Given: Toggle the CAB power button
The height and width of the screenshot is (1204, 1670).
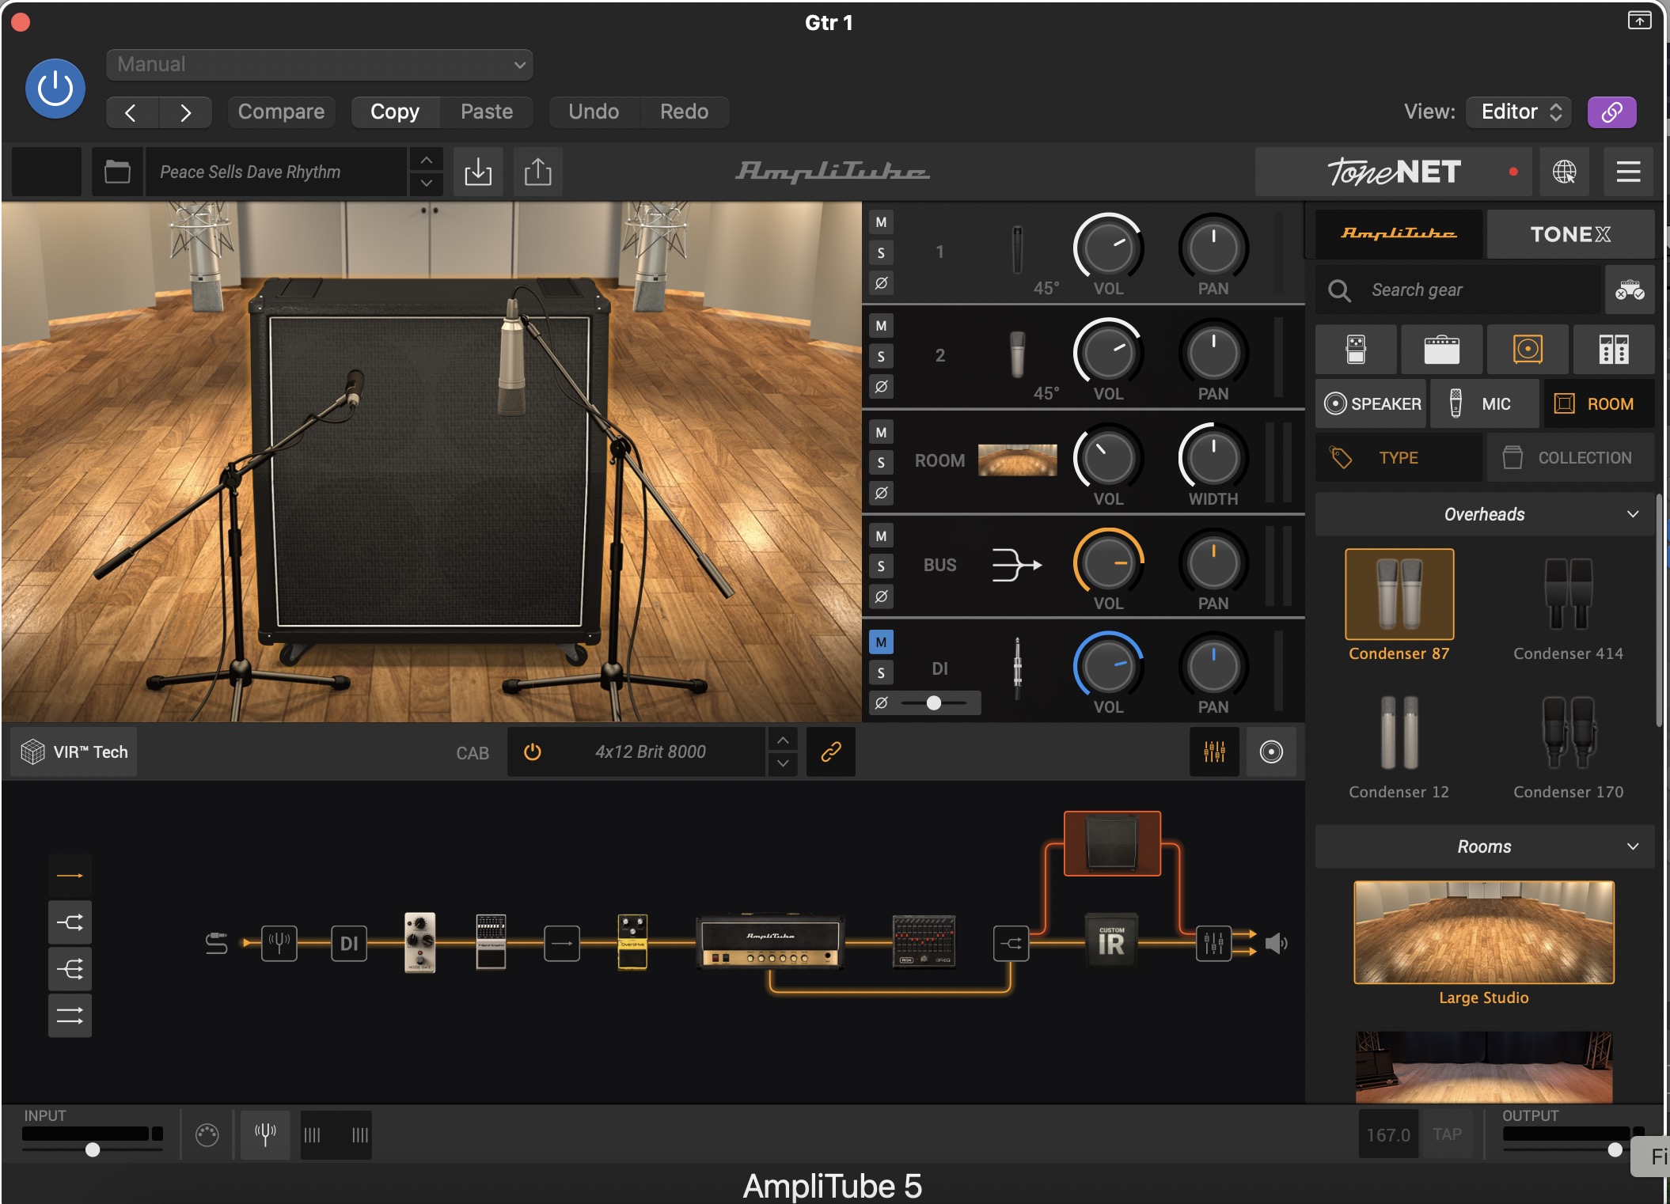Looking at the screenshot, I should (533, 752).
